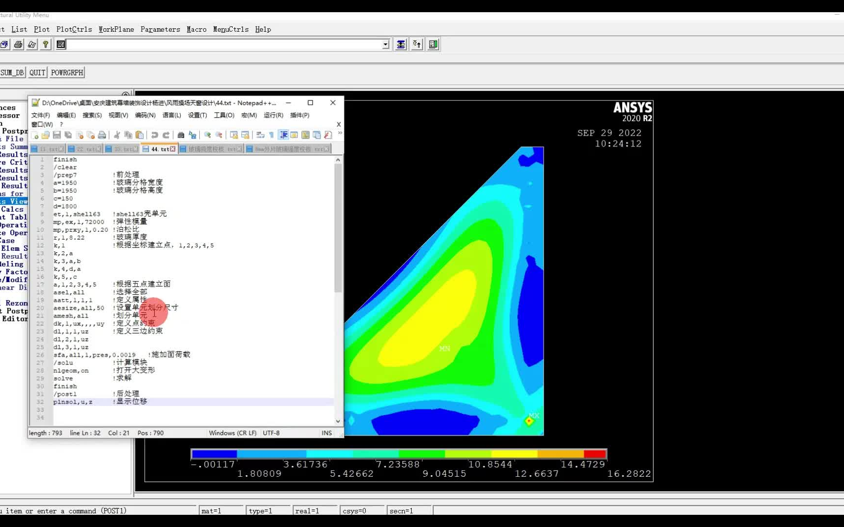Open the ANSYS Report Generator icon
Image resolution: width=844 pixels, height=527 pixels.
tap(32, 44)
